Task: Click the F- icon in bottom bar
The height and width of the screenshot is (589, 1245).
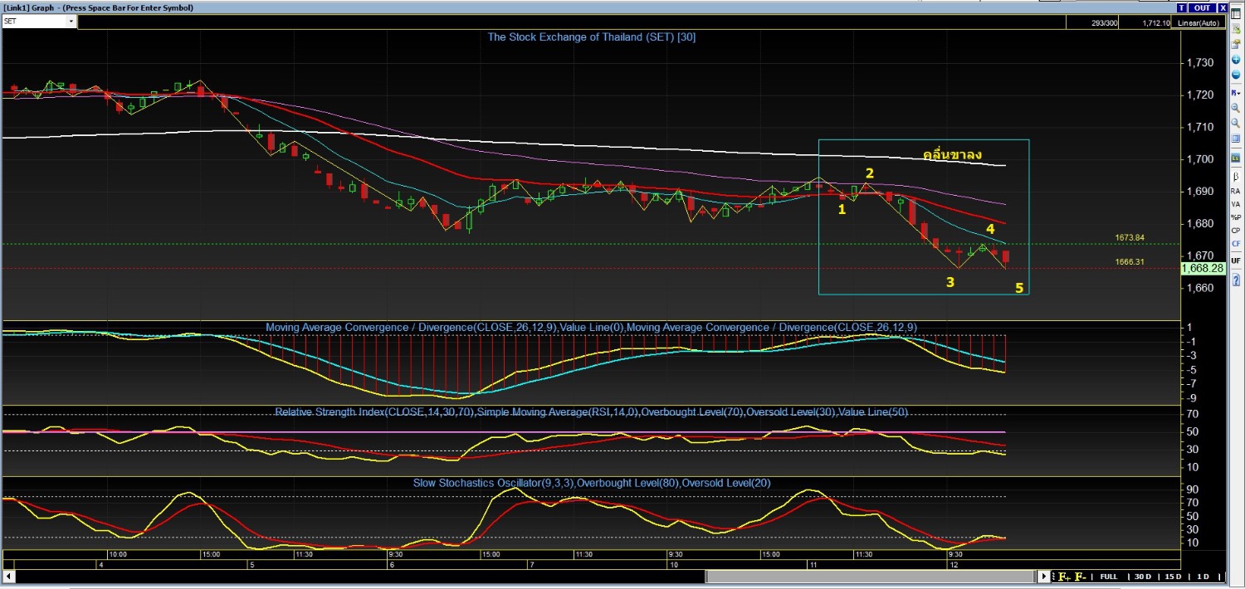Action: pyautogui.click(x=1080, y=577)
